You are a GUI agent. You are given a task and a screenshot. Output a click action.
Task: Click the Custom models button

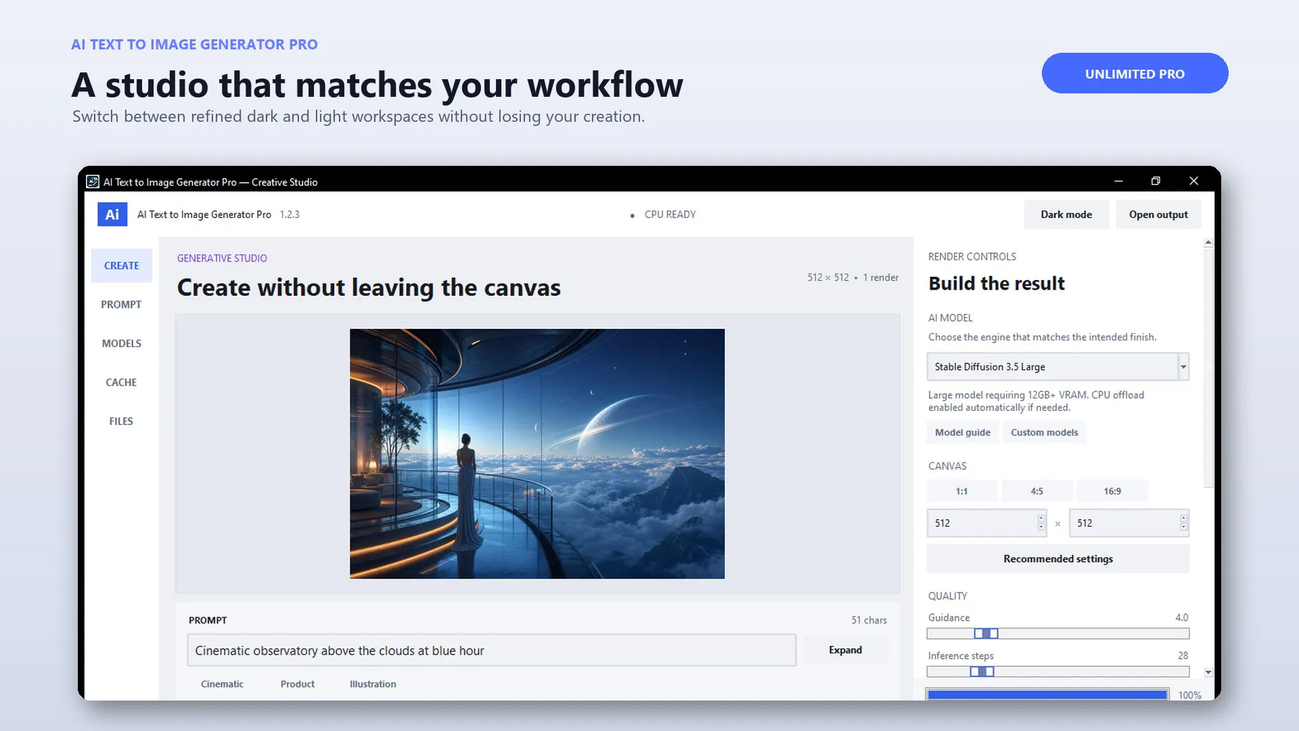click(1045, 433)
